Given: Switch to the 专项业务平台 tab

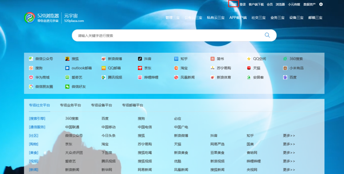Looking at the screenshot, I should [x=70, y=105].
